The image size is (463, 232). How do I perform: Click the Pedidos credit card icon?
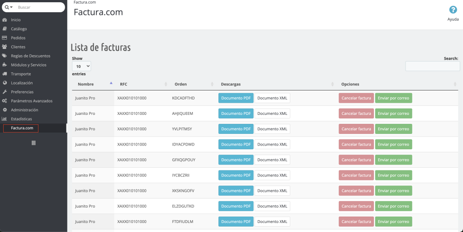click(x=5, y=38)
